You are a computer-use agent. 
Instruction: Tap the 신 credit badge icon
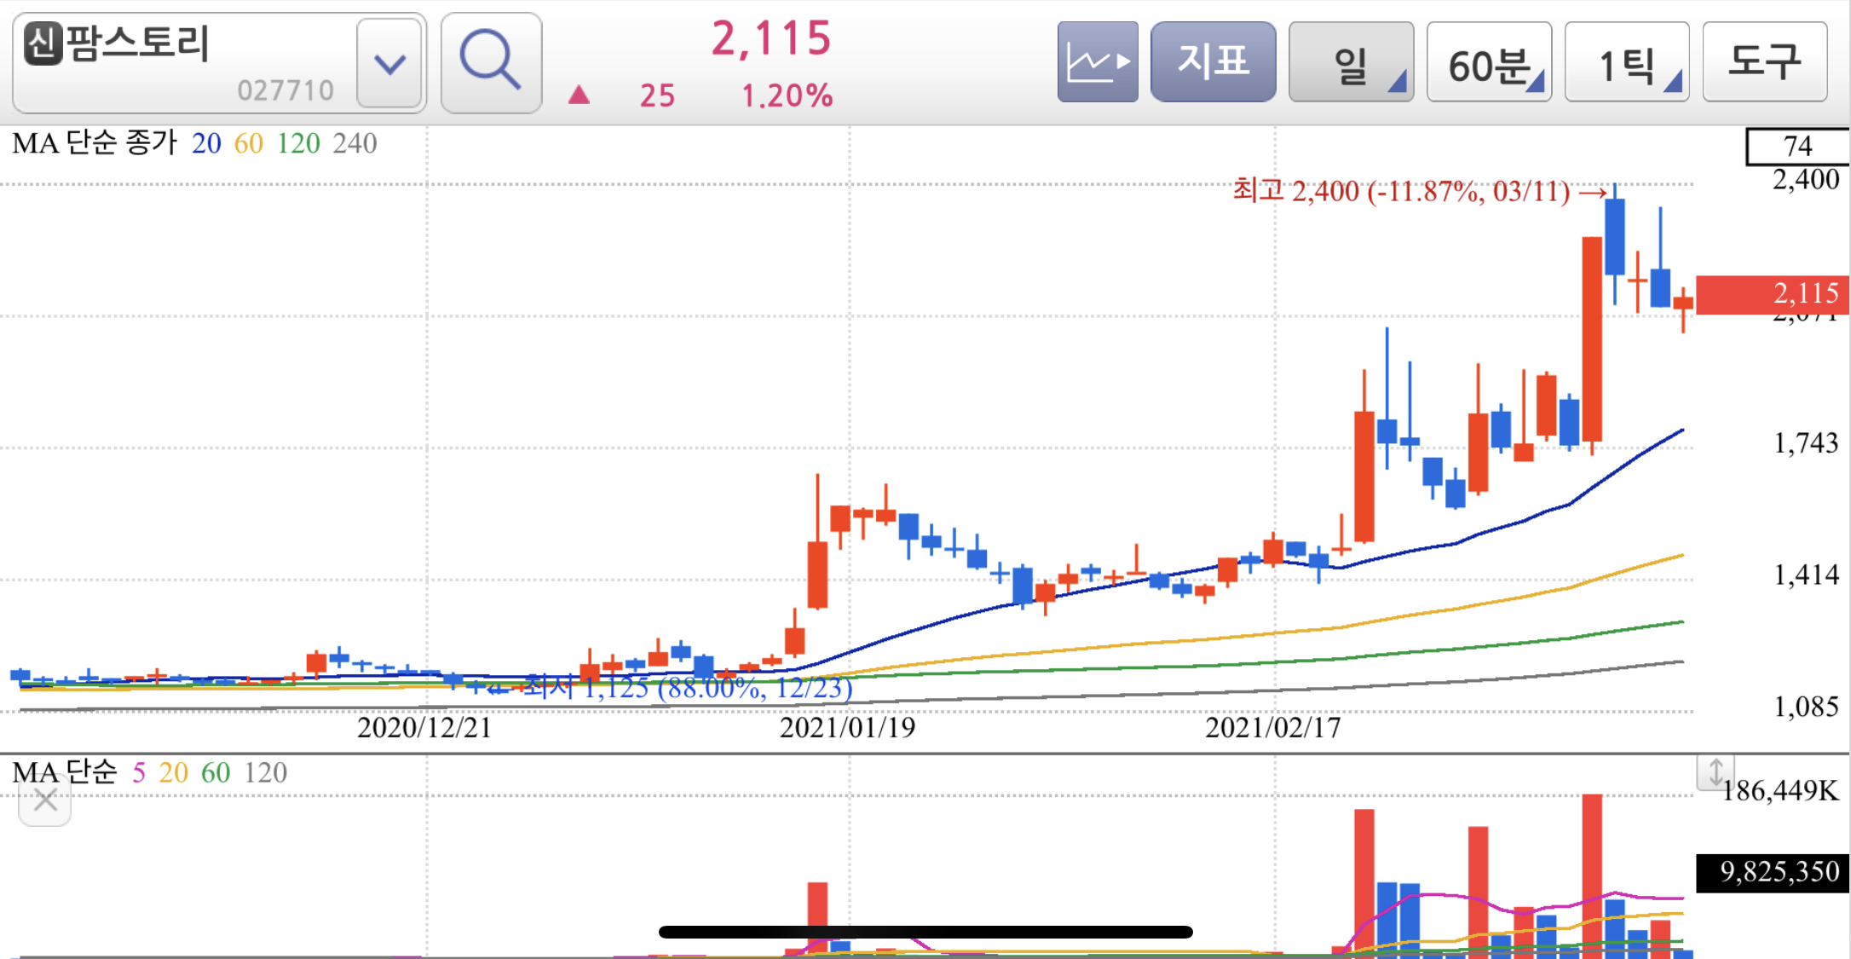pos(43,43)
